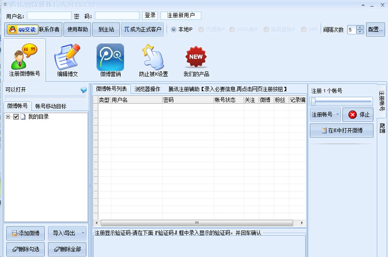The width and height of the screenshot is (388, 257).
Task: Adjust the 注册 1 个帐号 slider handle
Action: [x=313, y=102]
